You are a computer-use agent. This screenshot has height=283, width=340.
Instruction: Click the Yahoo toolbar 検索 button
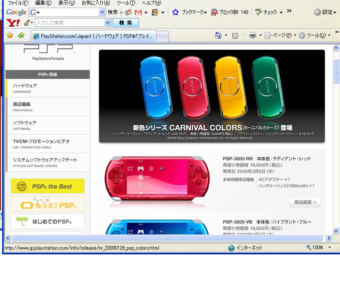(126, 23)
